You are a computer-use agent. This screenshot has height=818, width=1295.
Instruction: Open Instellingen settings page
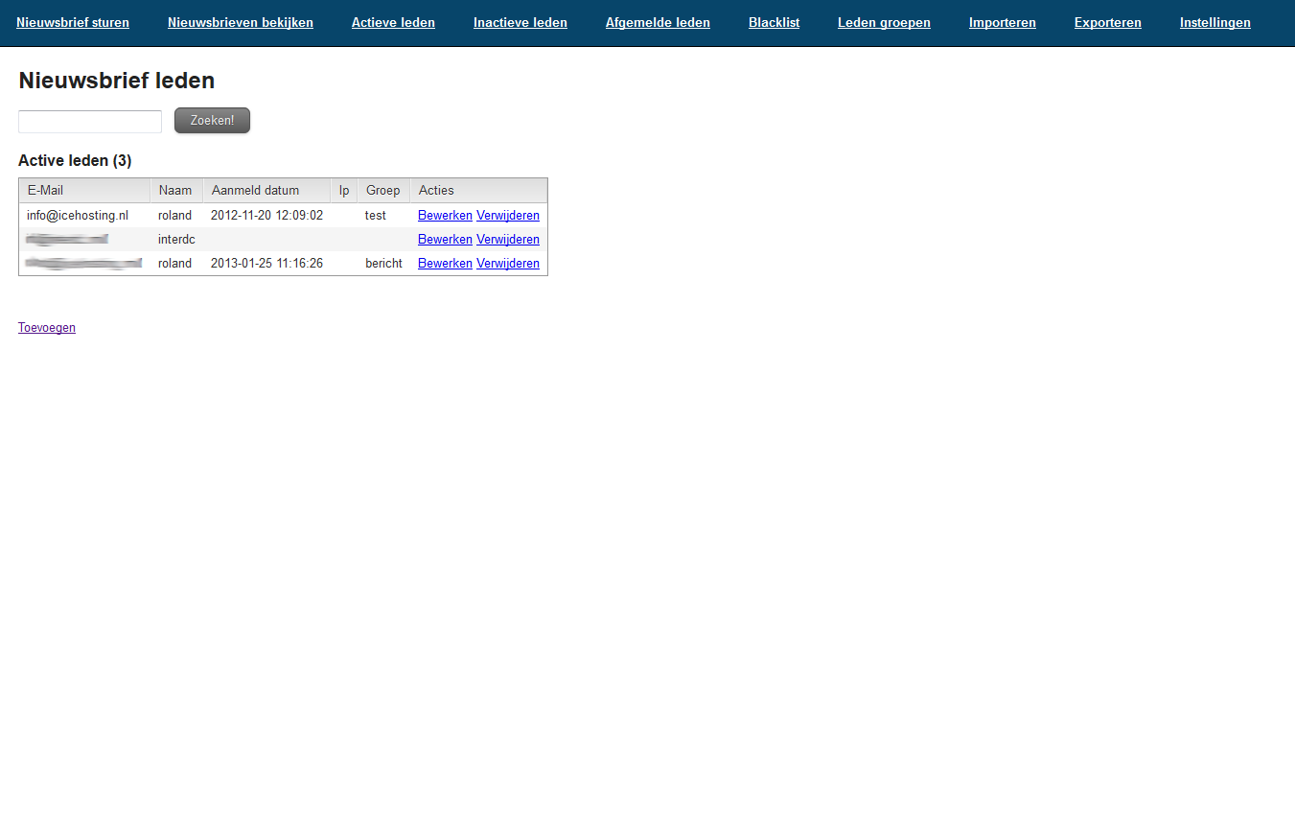(1214, 22)
